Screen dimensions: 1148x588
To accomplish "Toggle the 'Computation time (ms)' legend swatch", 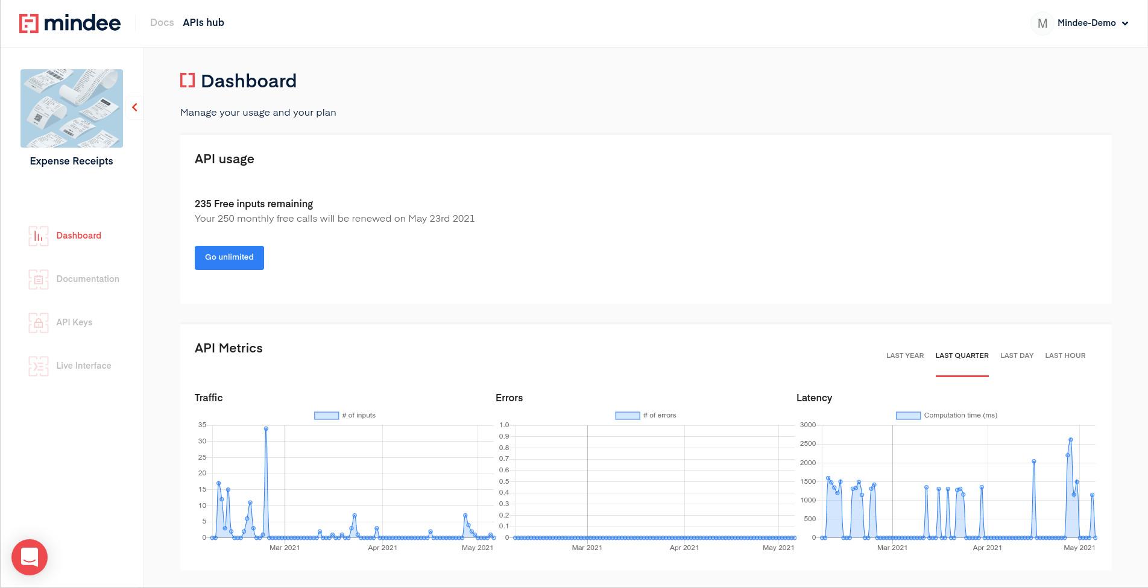I will 908,416.
